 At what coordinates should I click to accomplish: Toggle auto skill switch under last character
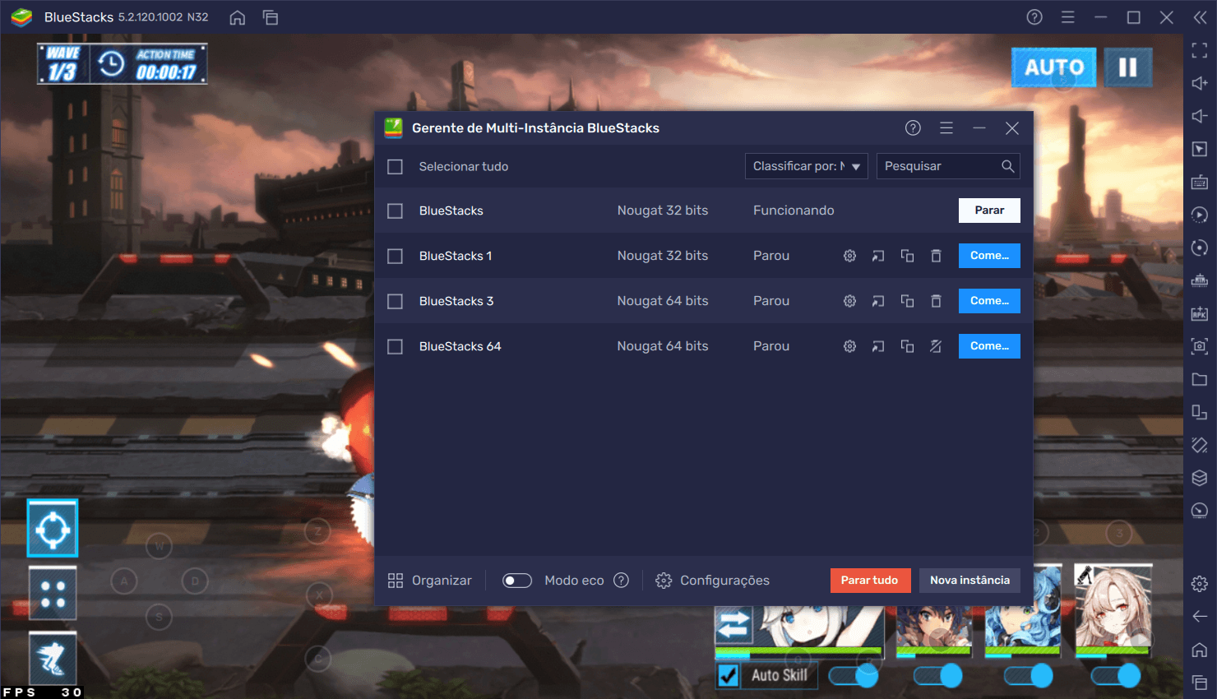(x=1116, y=676)
